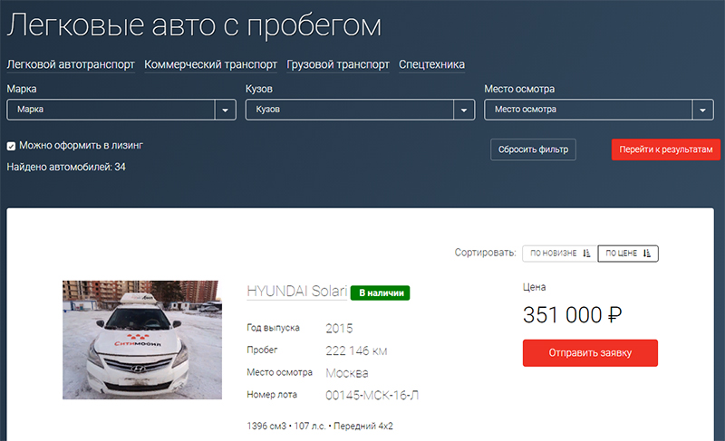Go to the Грузовой транспорт section

click(338, 65)
